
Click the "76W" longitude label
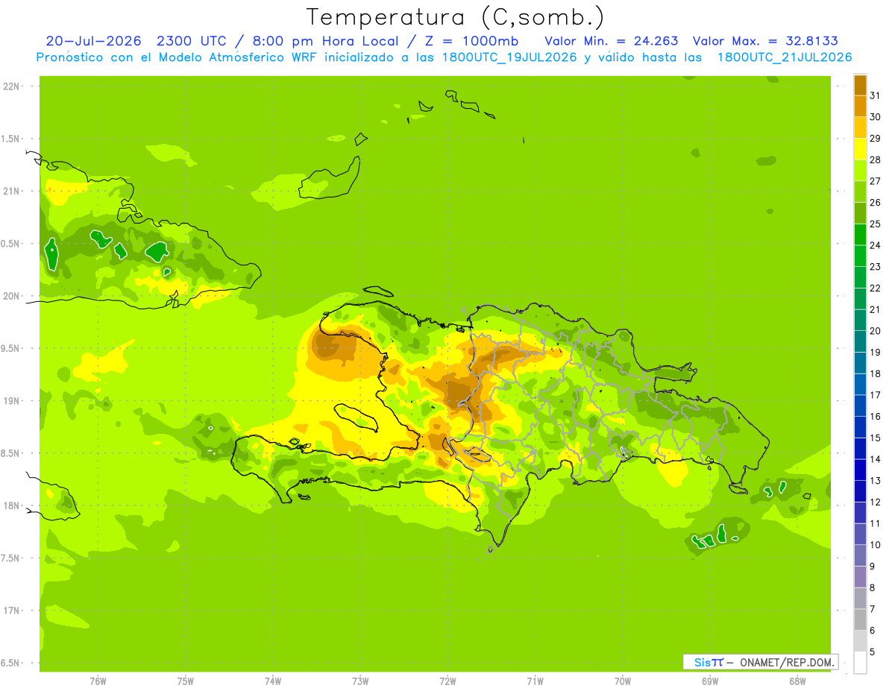[x=98, y=681]
